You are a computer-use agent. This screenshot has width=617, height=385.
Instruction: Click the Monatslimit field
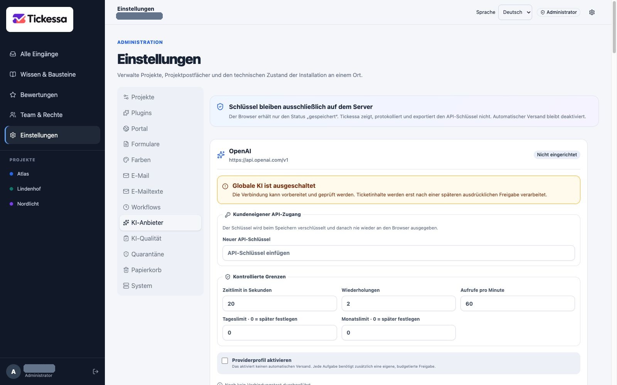398,333
